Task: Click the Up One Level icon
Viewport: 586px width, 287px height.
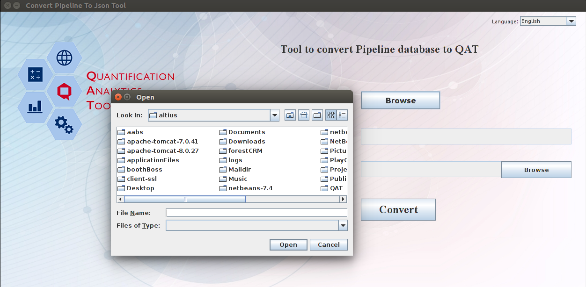Action: (290, 115)
